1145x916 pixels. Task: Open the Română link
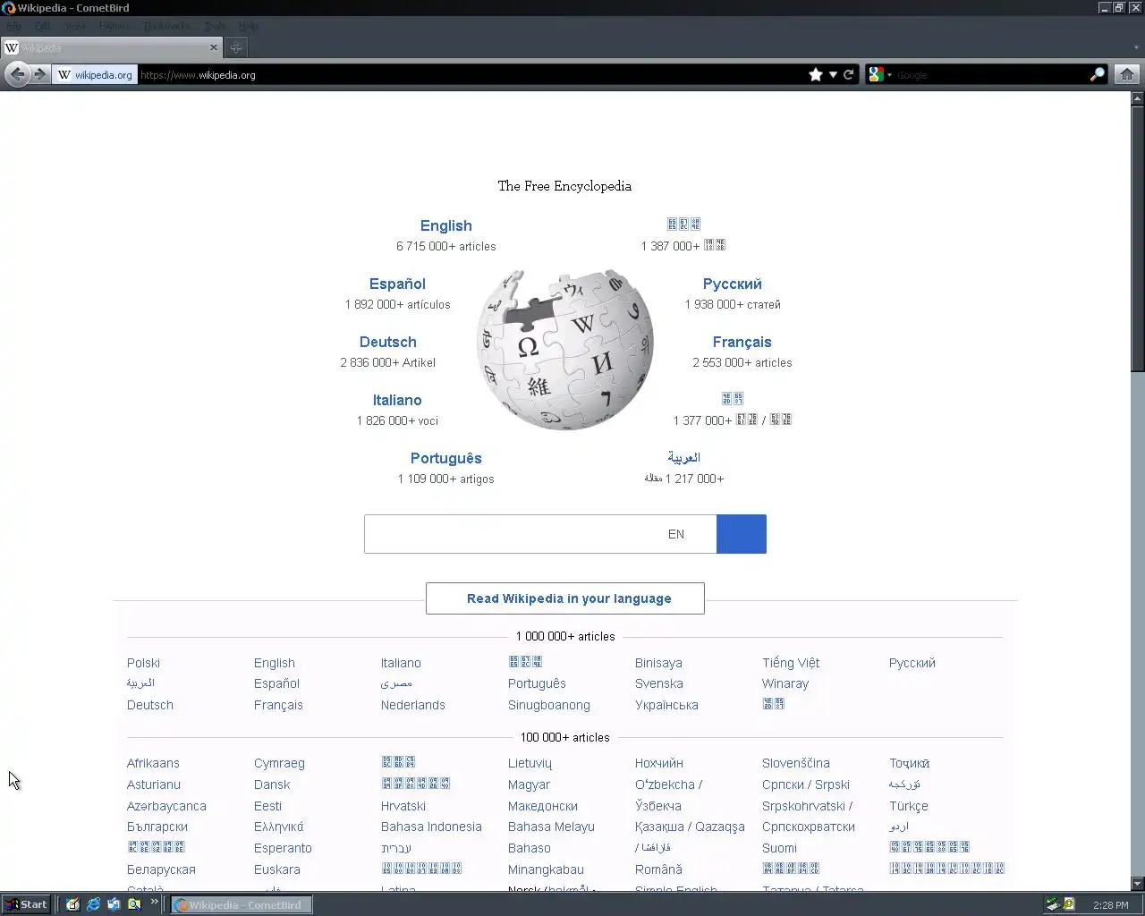pyautogui.click(x=658, y=869)
